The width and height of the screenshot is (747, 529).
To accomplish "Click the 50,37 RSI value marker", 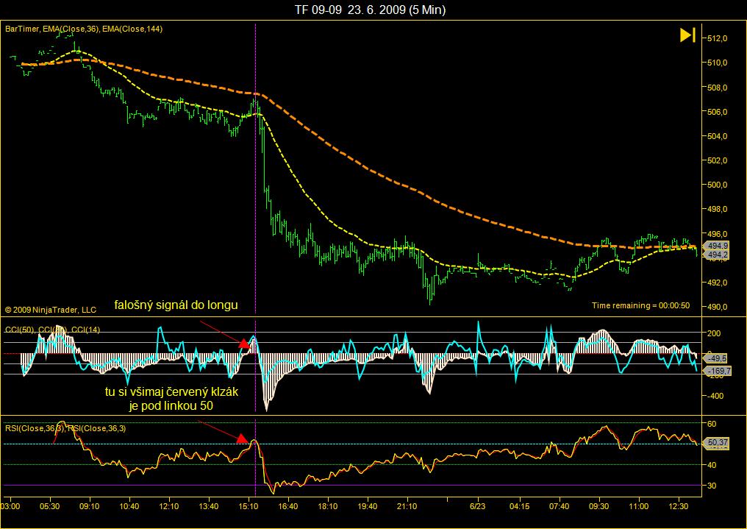I will (x=718, y=443).
